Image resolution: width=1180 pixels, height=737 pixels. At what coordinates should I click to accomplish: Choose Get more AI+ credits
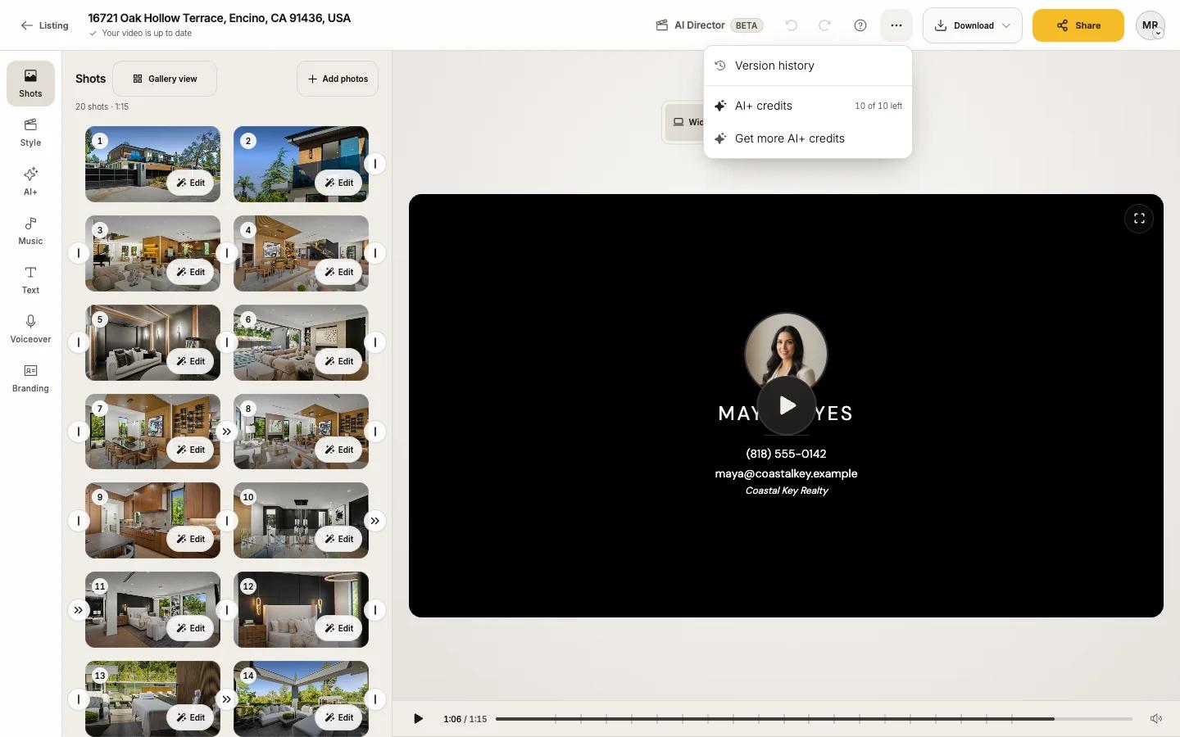point(808,138)
